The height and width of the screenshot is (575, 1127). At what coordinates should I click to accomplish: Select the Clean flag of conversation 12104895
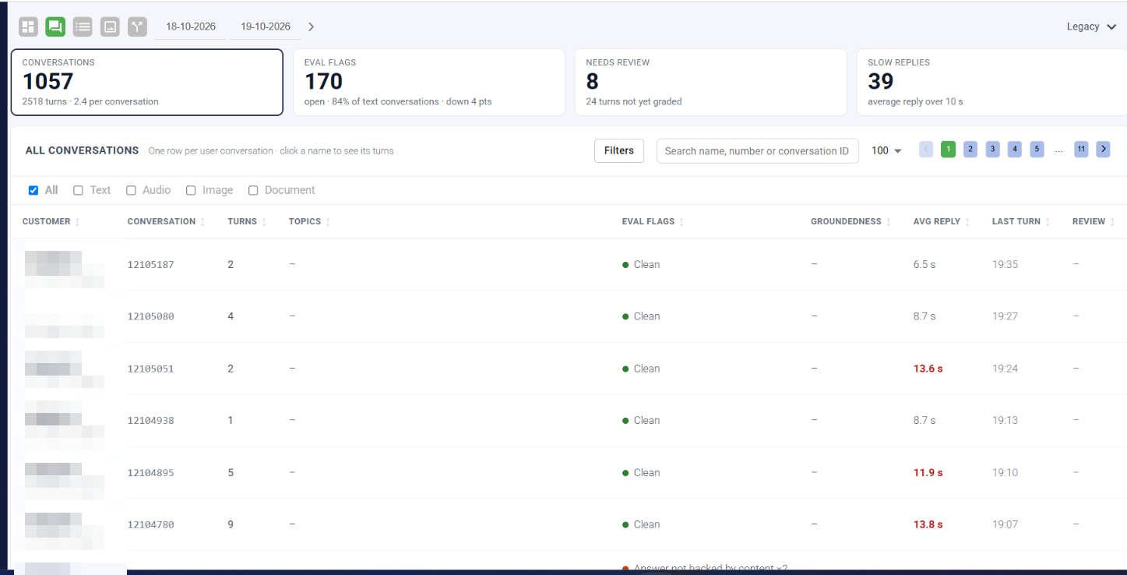[x=641, y=473]
